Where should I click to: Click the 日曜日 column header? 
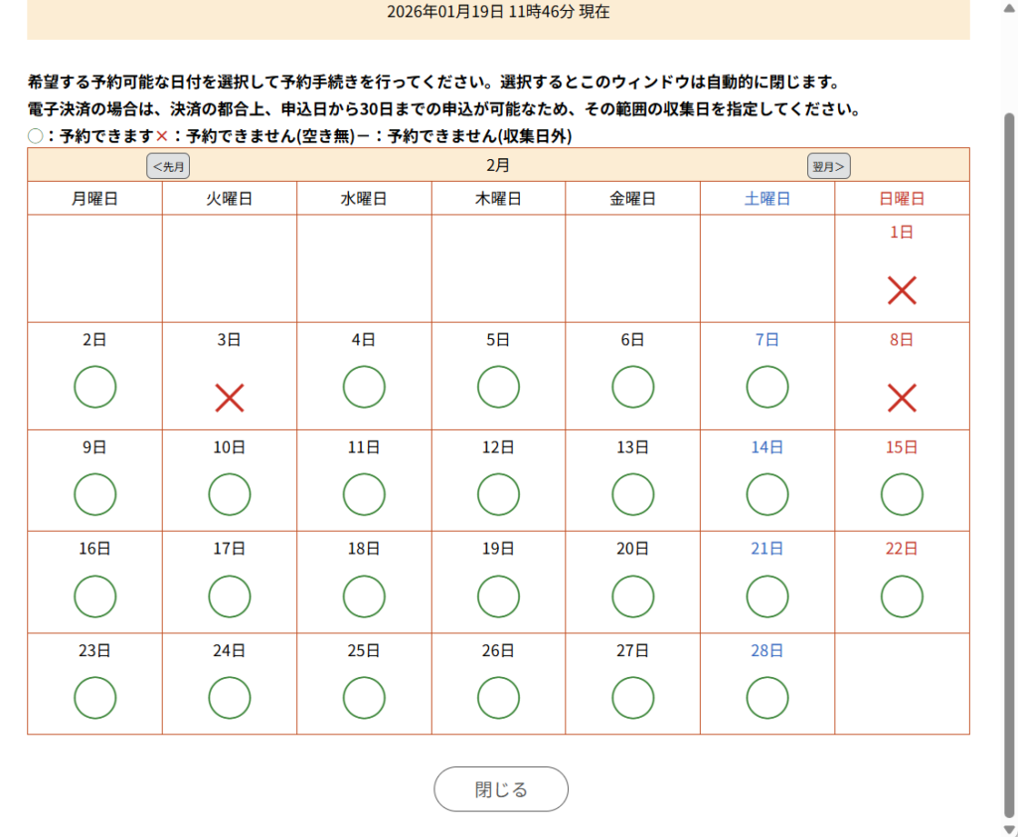[x=902, y=199]
